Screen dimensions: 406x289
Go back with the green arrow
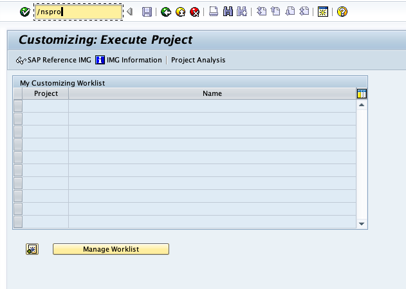[x=166, y=12]
